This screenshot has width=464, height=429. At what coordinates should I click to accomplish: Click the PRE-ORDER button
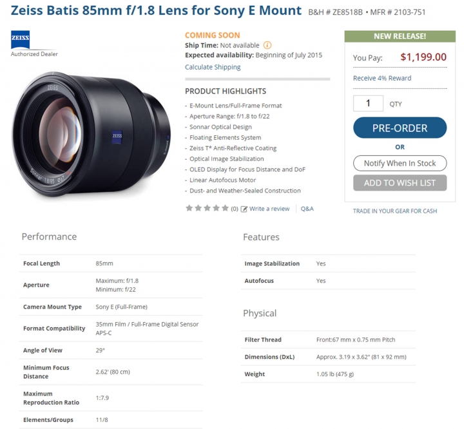click(400, 128)
